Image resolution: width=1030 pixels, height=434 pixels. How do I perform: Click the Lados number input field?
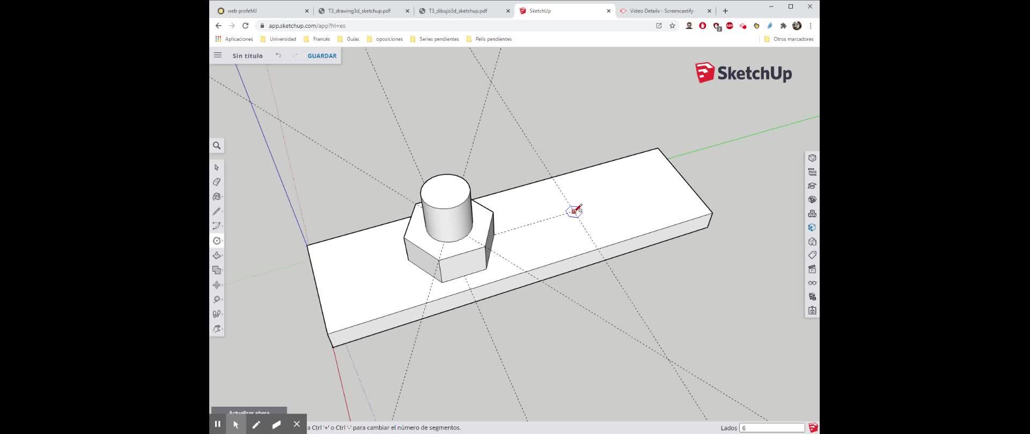[x=771, y=428]
